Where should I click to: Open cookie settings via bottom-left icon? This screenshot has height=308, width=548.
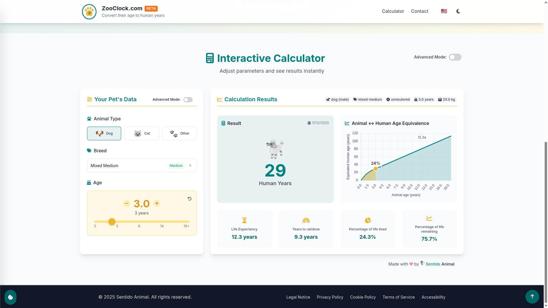pos(10,297)
